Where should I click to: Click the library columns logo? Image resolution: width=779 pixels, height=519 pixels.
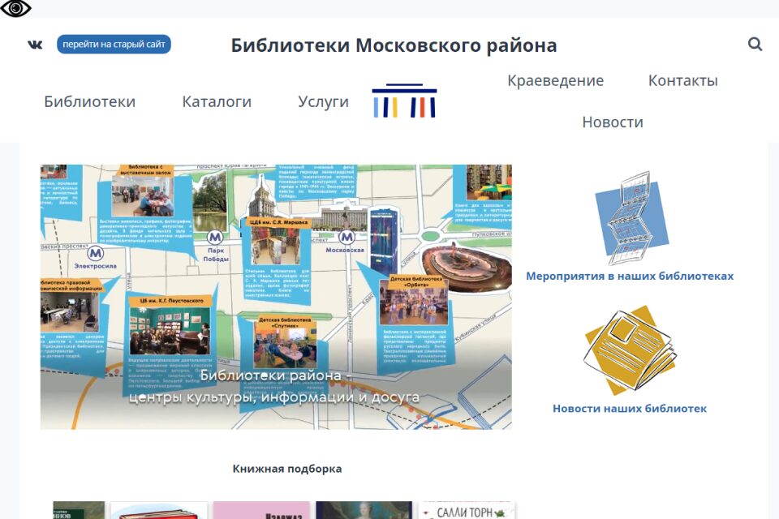(x=404, y=101)
